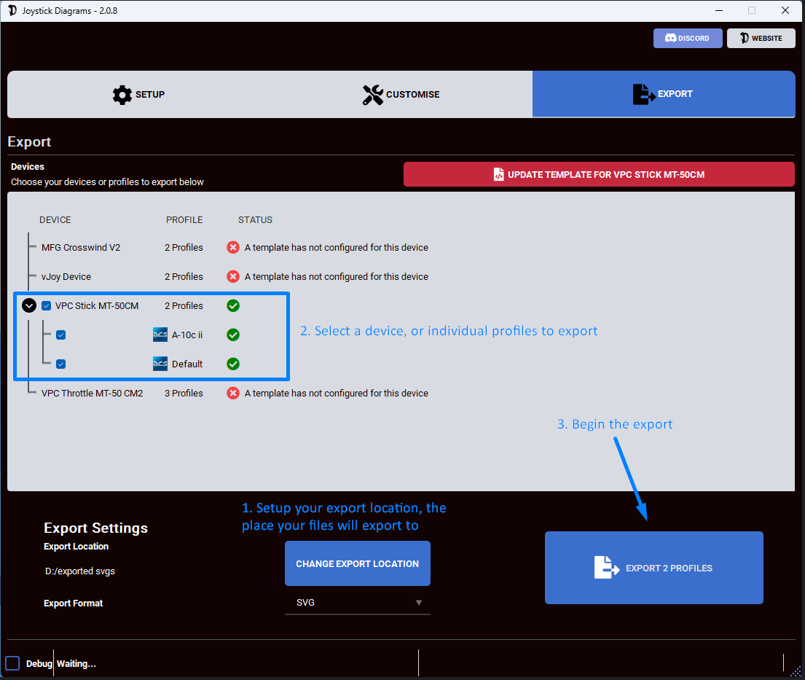Click the Setup gear icon

122,95
